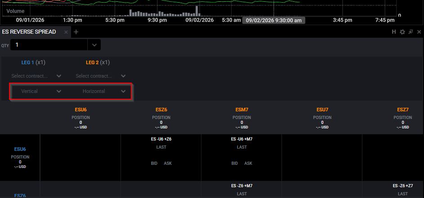Click ASK in the ES -U6 +M7 cell
Image resolution: width=424 pixels, height=198 pixels.
click(x=248, y=163)
